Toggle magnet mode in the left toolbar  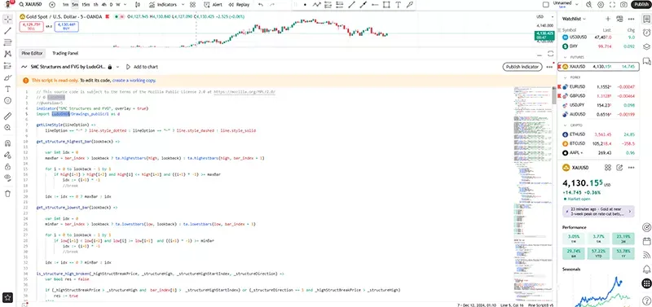click(7, 143)
